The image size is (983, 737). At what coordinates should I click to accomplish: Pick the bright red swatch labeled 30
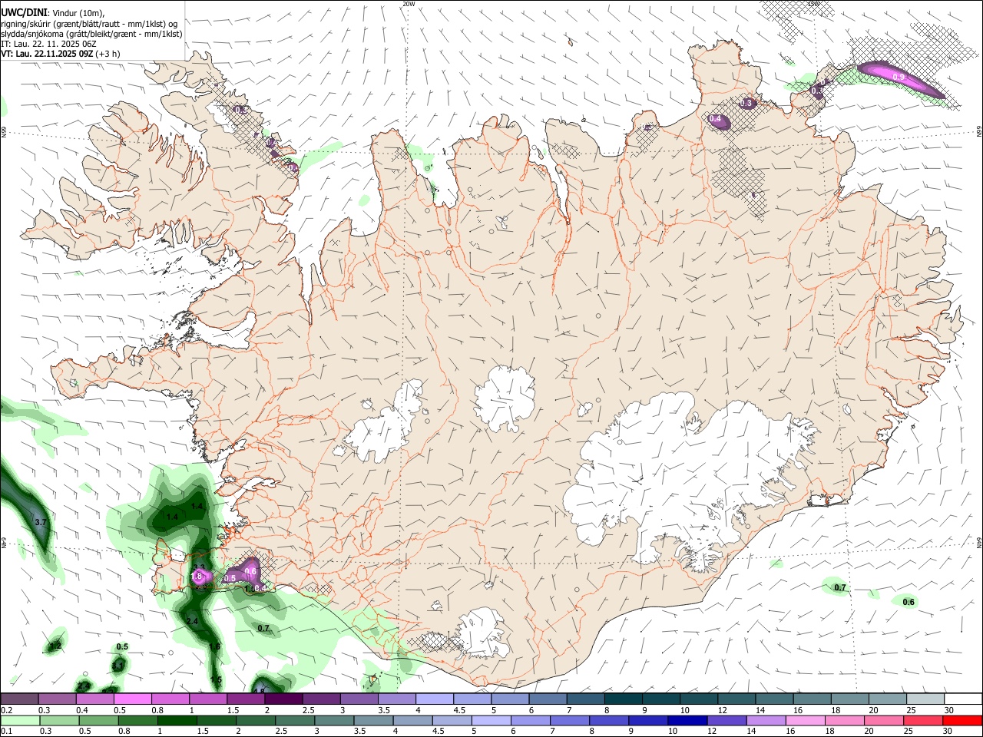pyautogui.click(x=962, y=720)
